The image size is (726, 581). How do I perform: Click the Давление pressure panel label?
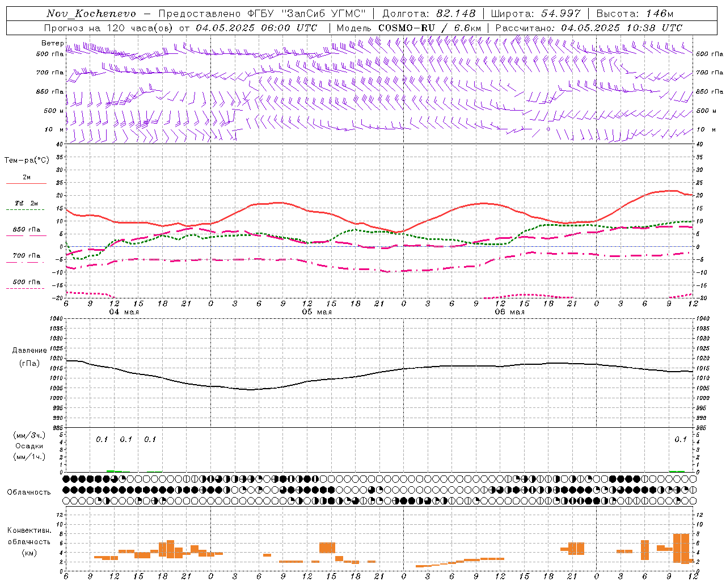(29, 351)
